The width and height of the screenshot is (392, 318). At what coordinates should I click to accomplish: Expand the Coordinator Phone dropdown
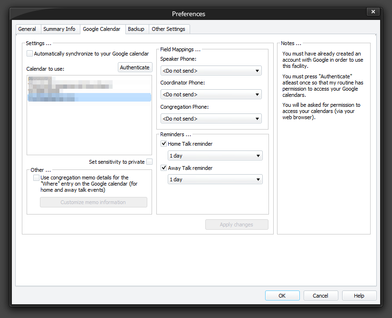(211, 94)
